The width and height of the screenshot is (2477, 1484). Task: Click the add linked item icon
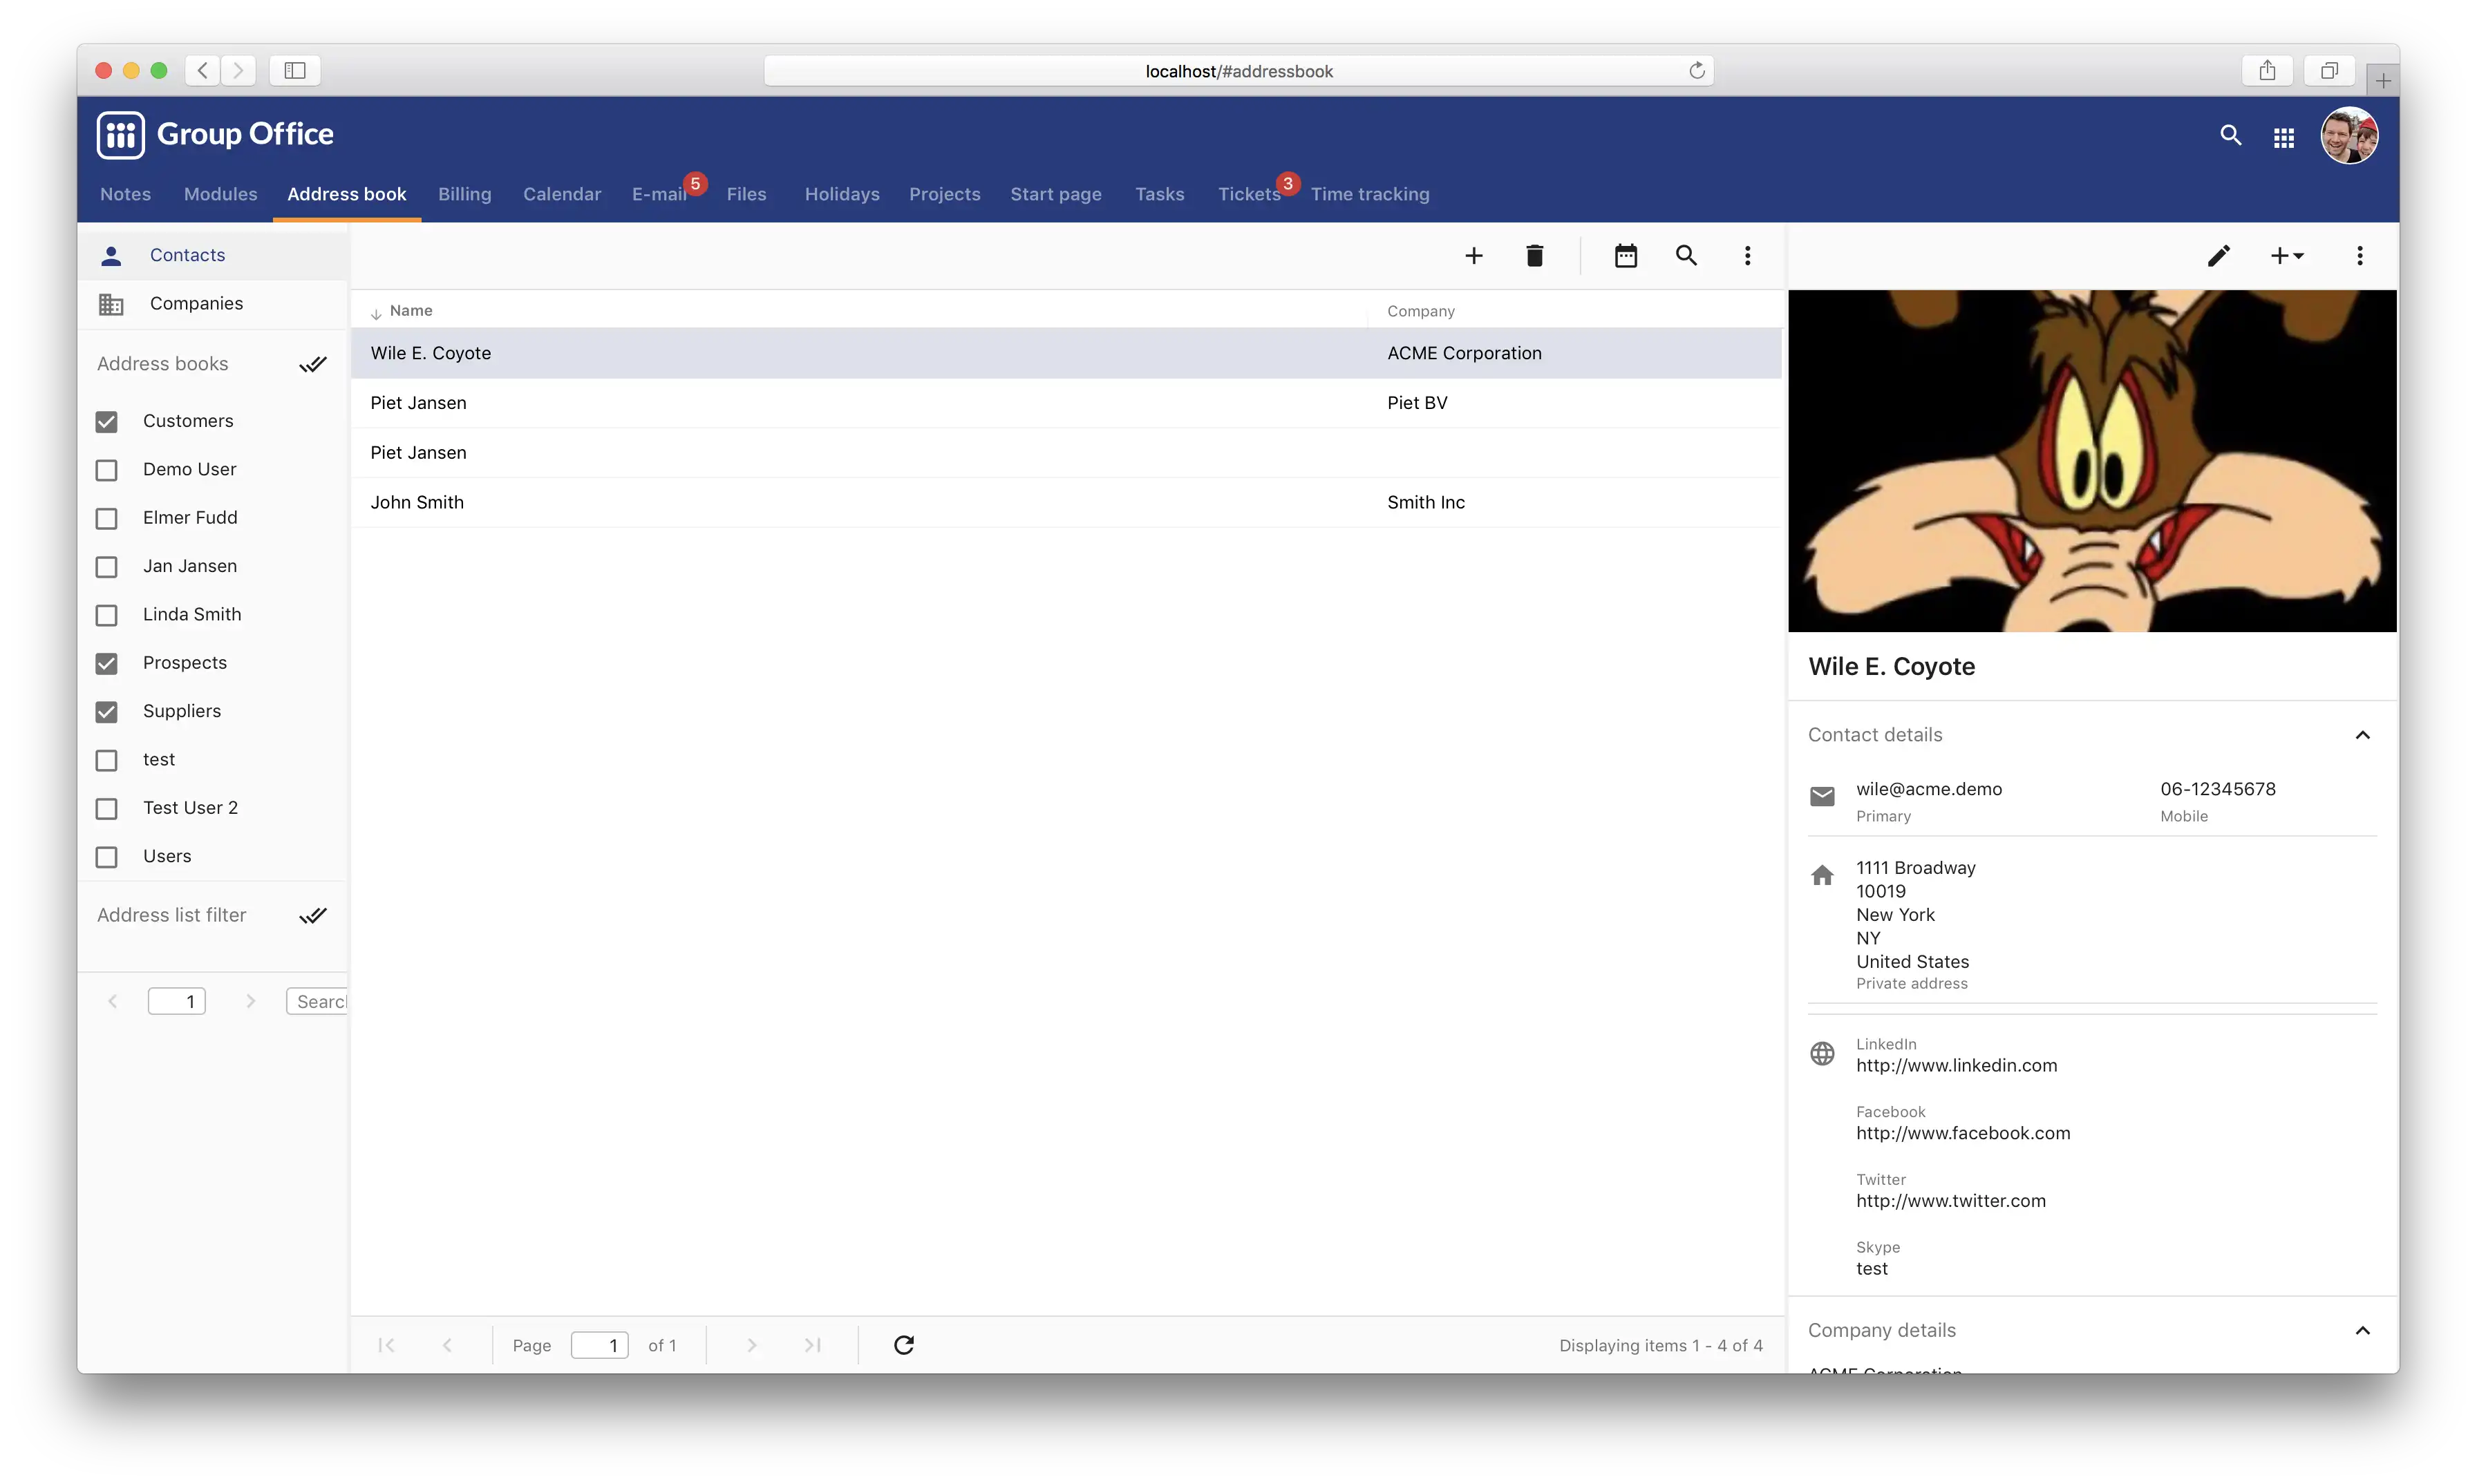pyautogui.click(x=2286, y=254)
